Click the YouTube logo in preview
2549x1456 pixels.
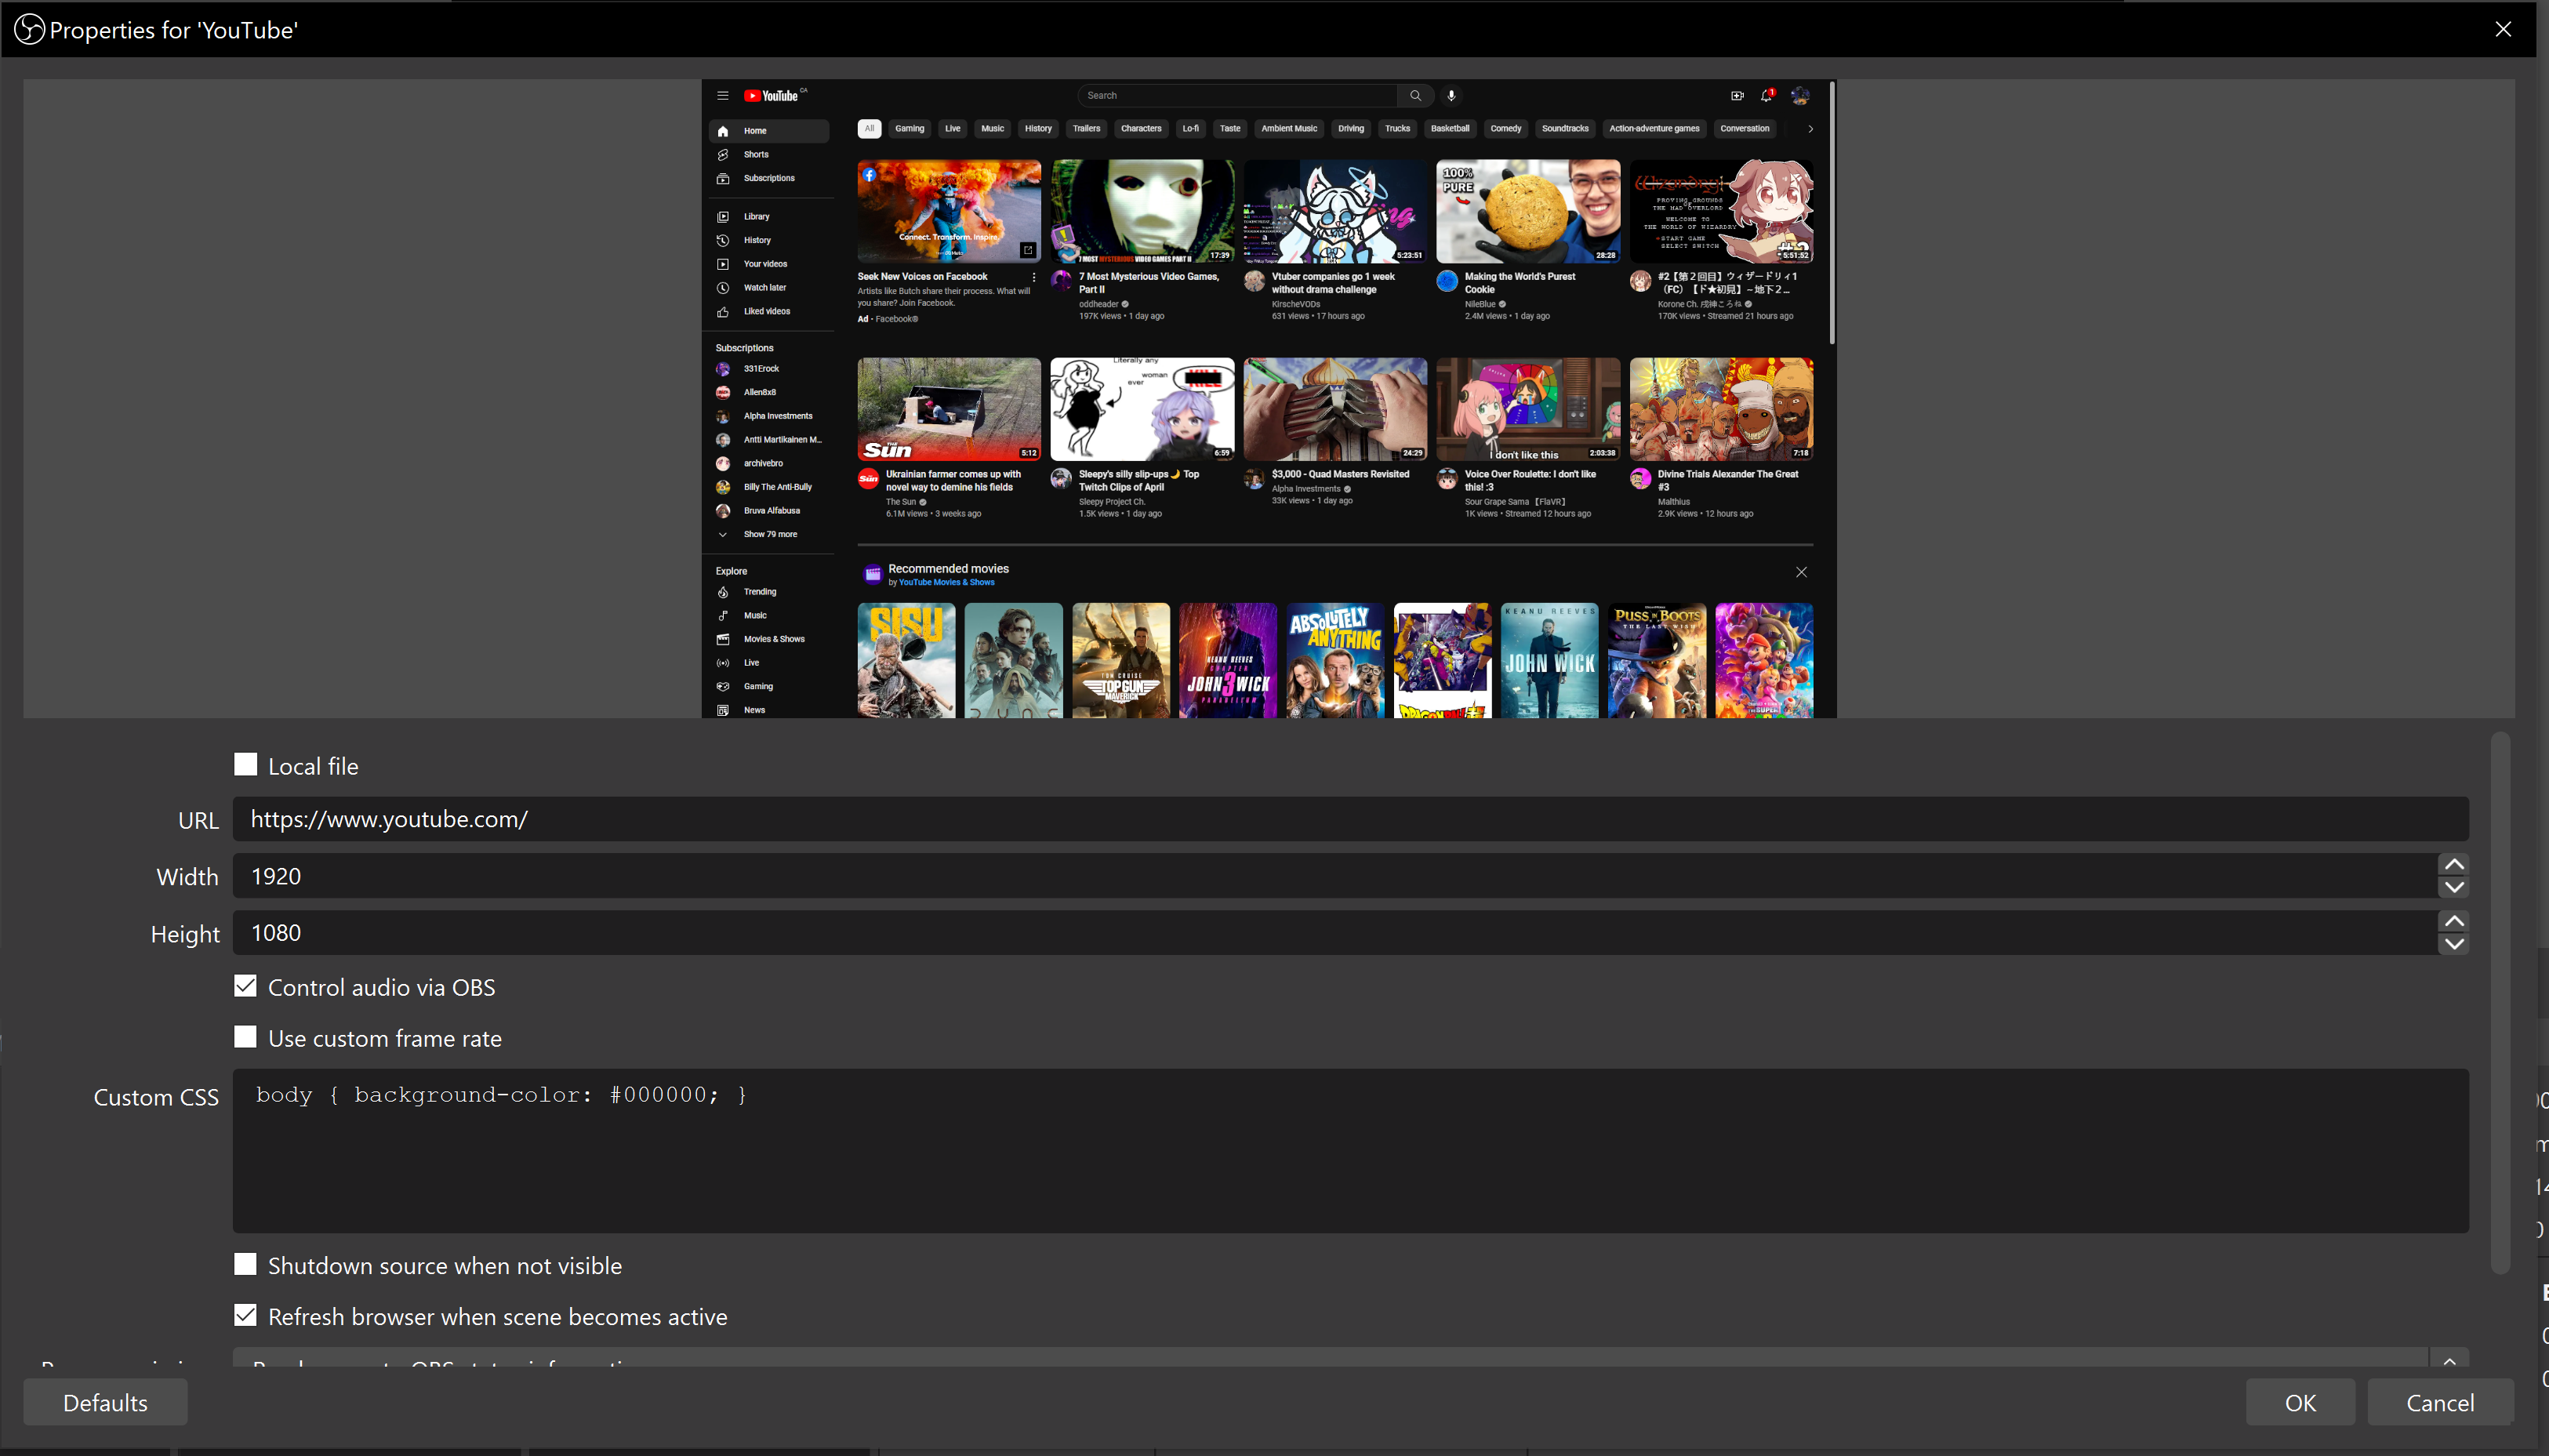pyautogui.click(x=771, y=96)
